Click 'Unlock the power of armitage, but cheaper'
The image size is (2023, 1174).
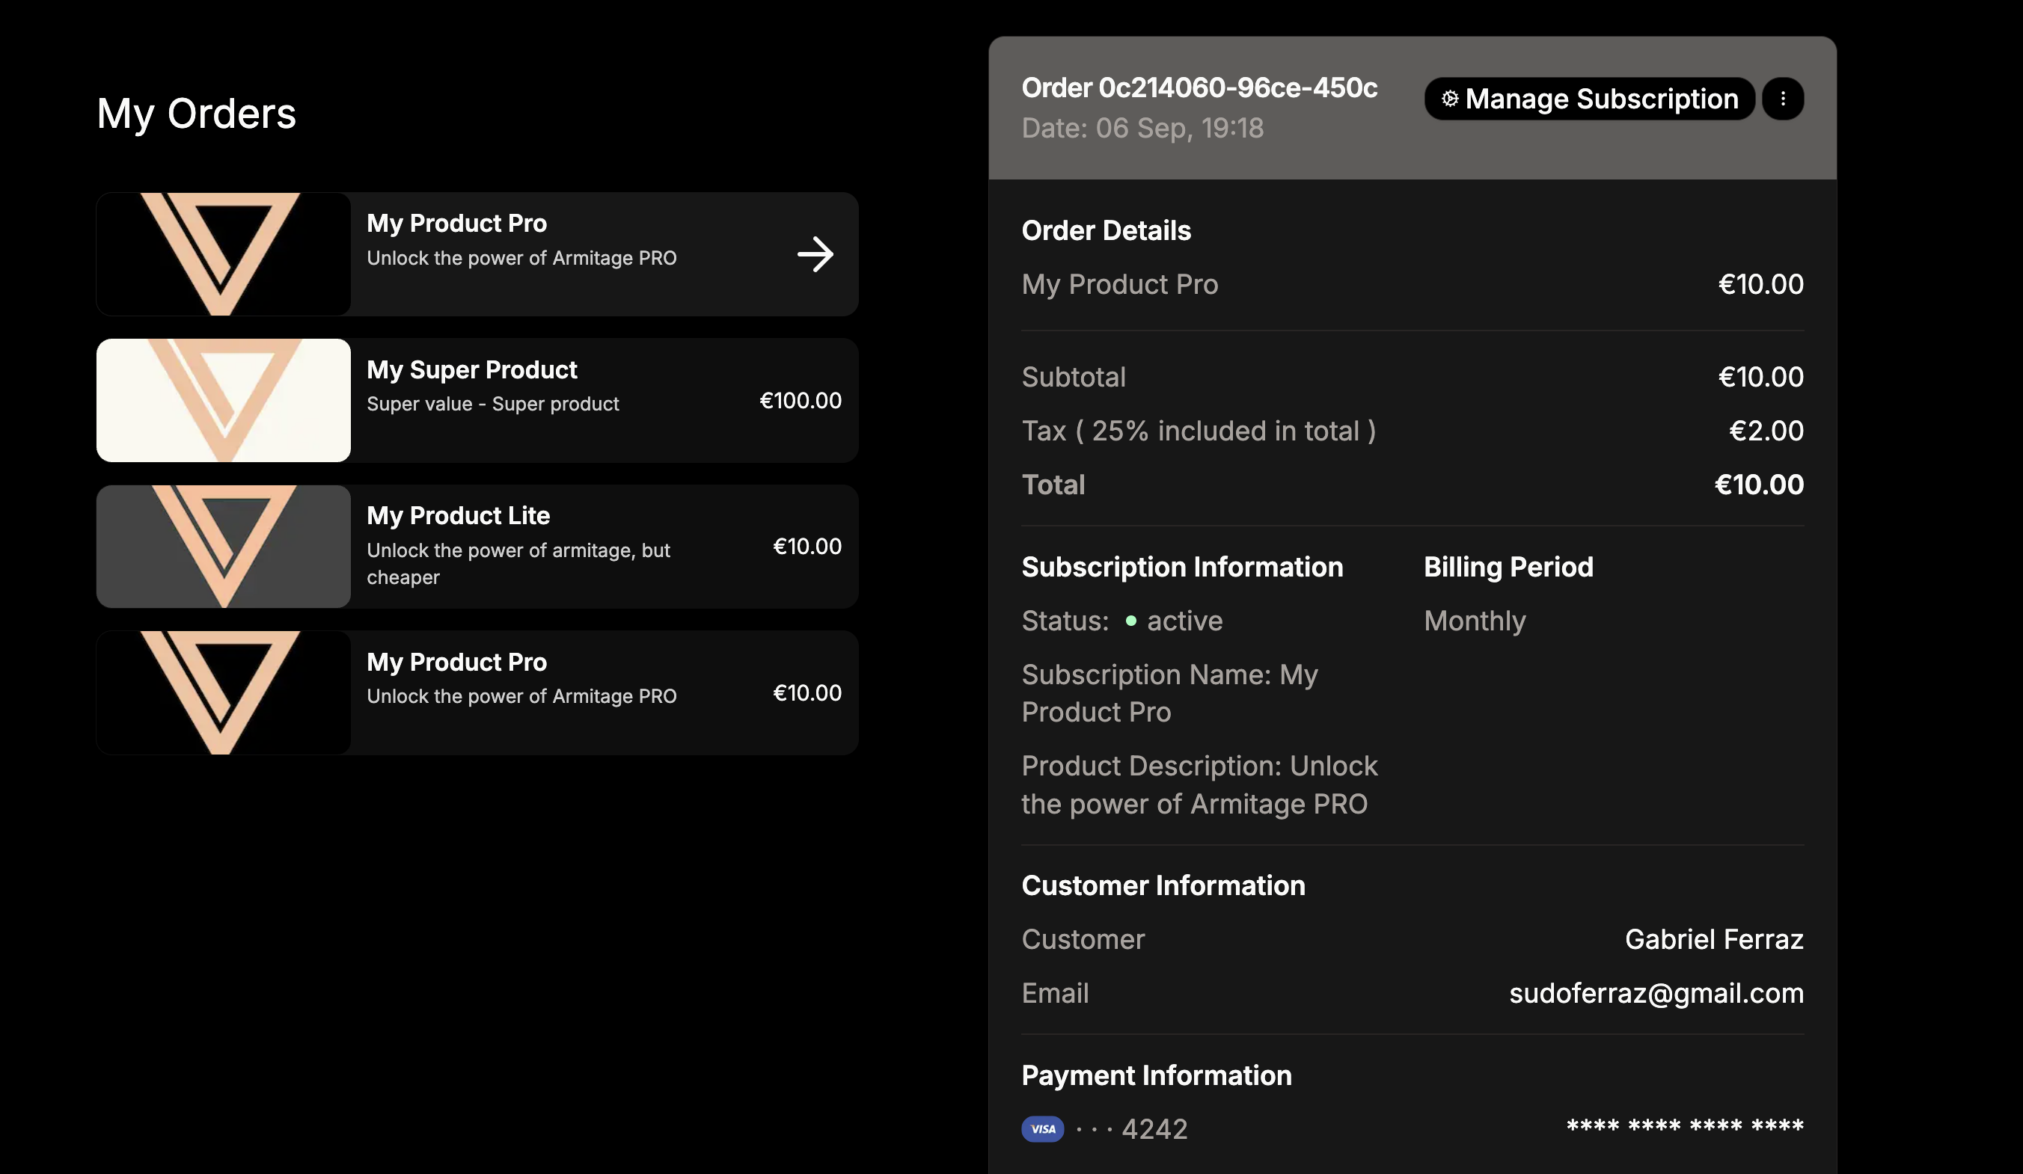pos(518,563)
